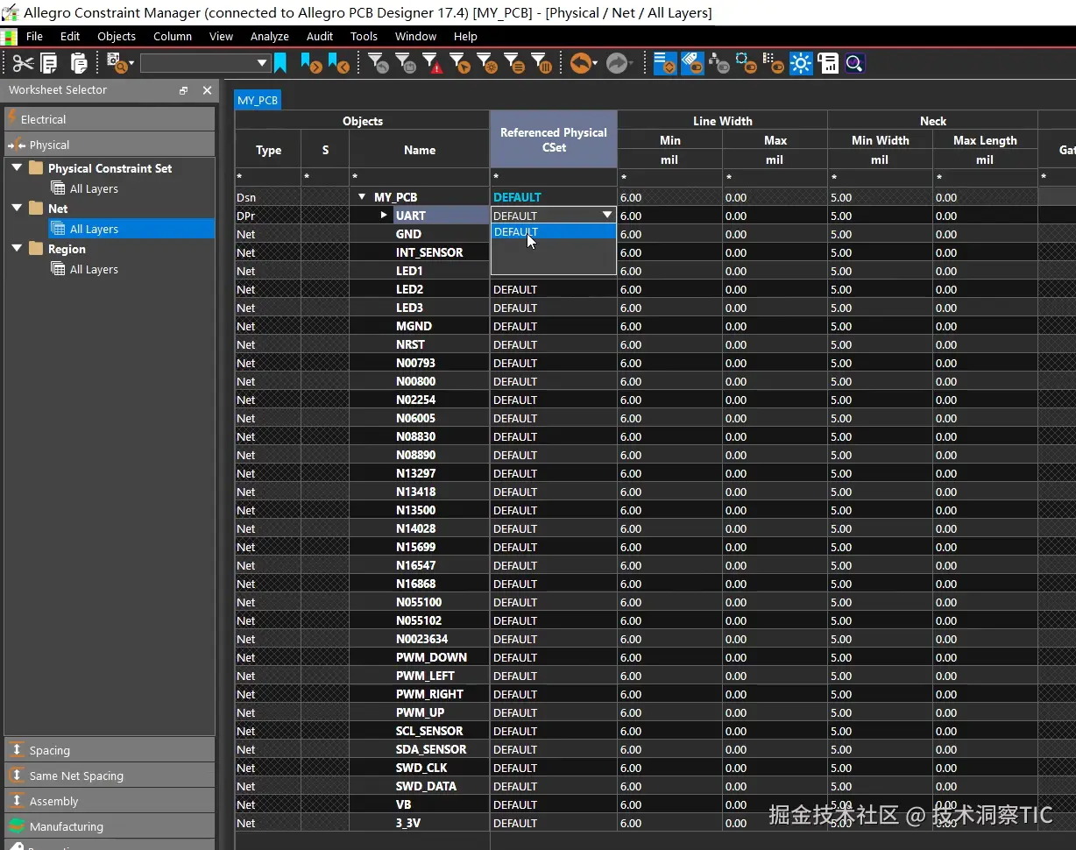Select All Layers under Region

94,269
